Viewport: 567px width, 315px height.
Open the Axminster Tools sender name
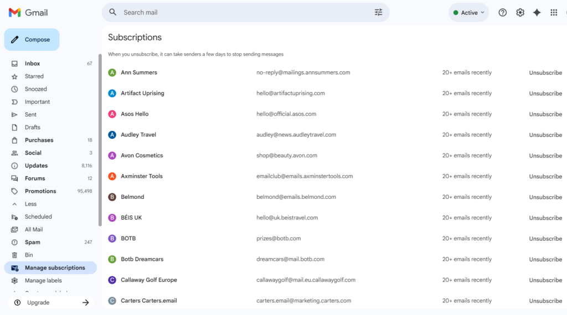tap(142, 176)
